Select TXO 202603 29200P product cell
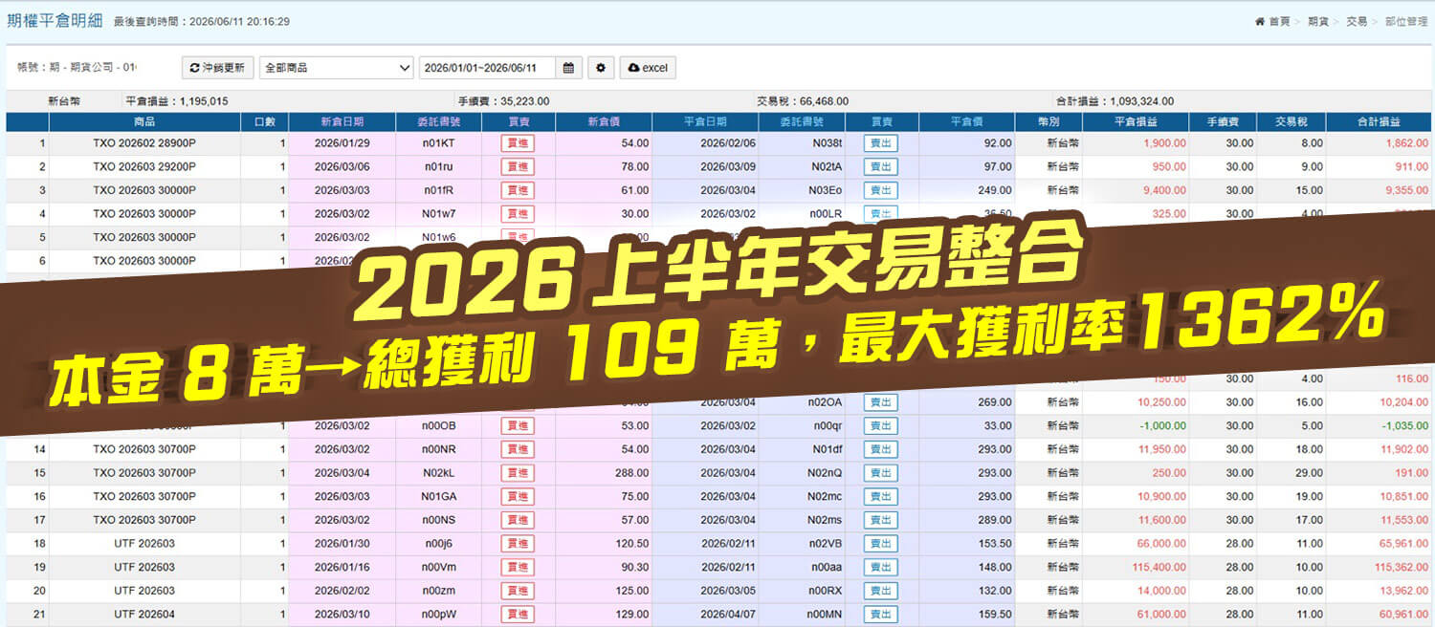 pyautogui.click(x=144, y=166)
